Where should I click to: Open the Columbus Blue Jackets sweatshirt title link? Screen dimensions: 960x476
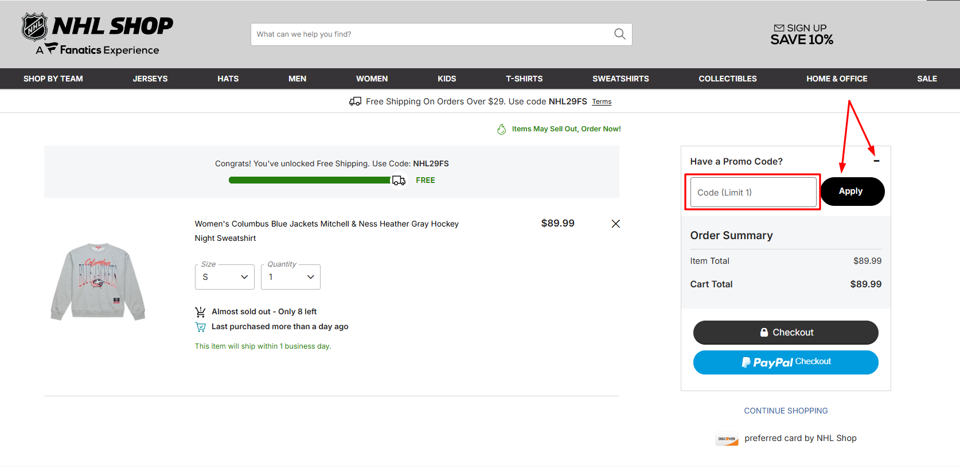(x=326, y=231)
